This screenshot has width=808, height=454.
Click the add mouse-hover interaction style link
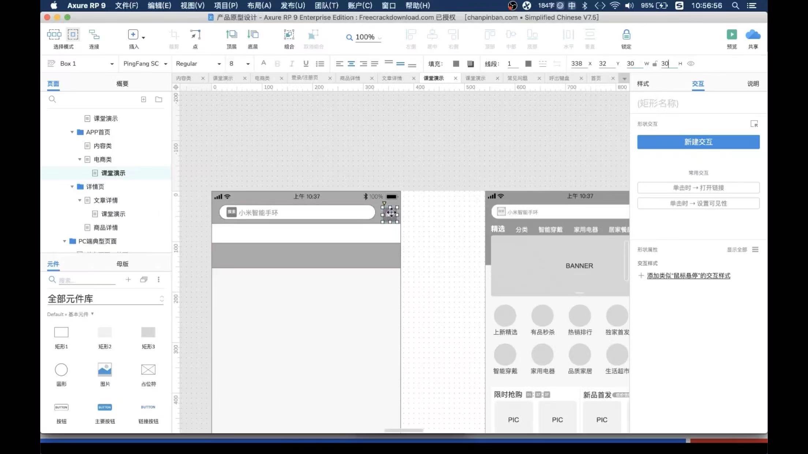pos(688,276)
